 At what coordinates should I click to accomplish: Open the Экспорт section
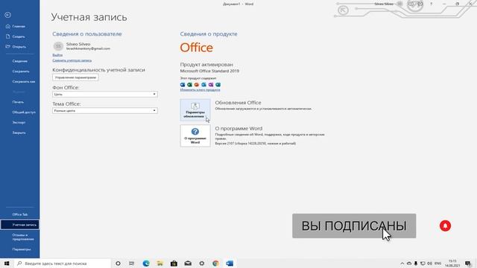click(x=19, y=122)
